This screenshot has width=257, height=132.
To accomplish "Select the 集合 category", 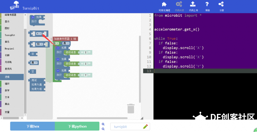I will click(x=12, y=104).
